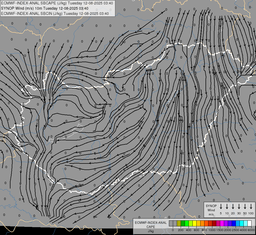Click the 'CAPE' label in the colour legend
Viewport: 256px width, 235px height.
tap(151, 227)
